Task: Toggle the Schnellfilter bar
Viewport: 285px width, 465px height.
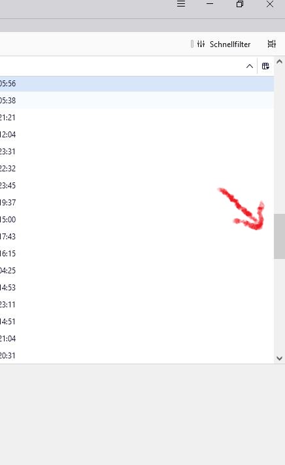Action: point(224,44)
